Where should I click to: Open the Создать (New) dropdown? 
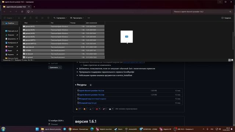[8, 18]
